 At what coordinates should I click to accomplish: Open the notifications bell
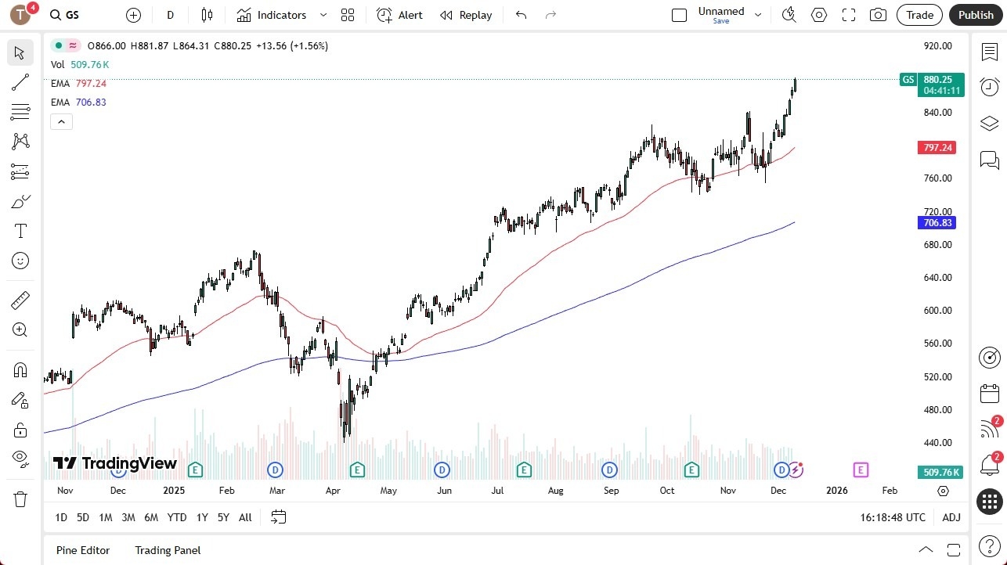tap(989, 464)
